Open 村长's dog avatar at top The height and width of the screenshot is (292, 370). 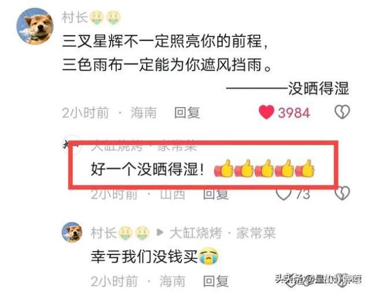pyautogui.click(x=35, y=26)
